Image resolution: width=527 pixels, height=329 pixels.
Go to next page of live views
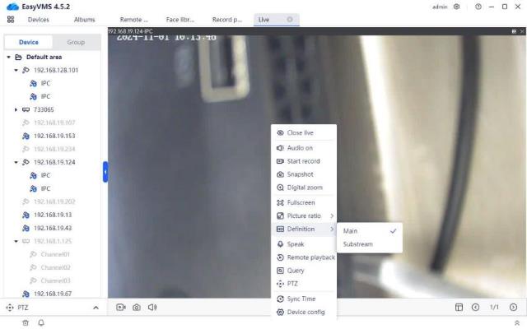[513, 307]
